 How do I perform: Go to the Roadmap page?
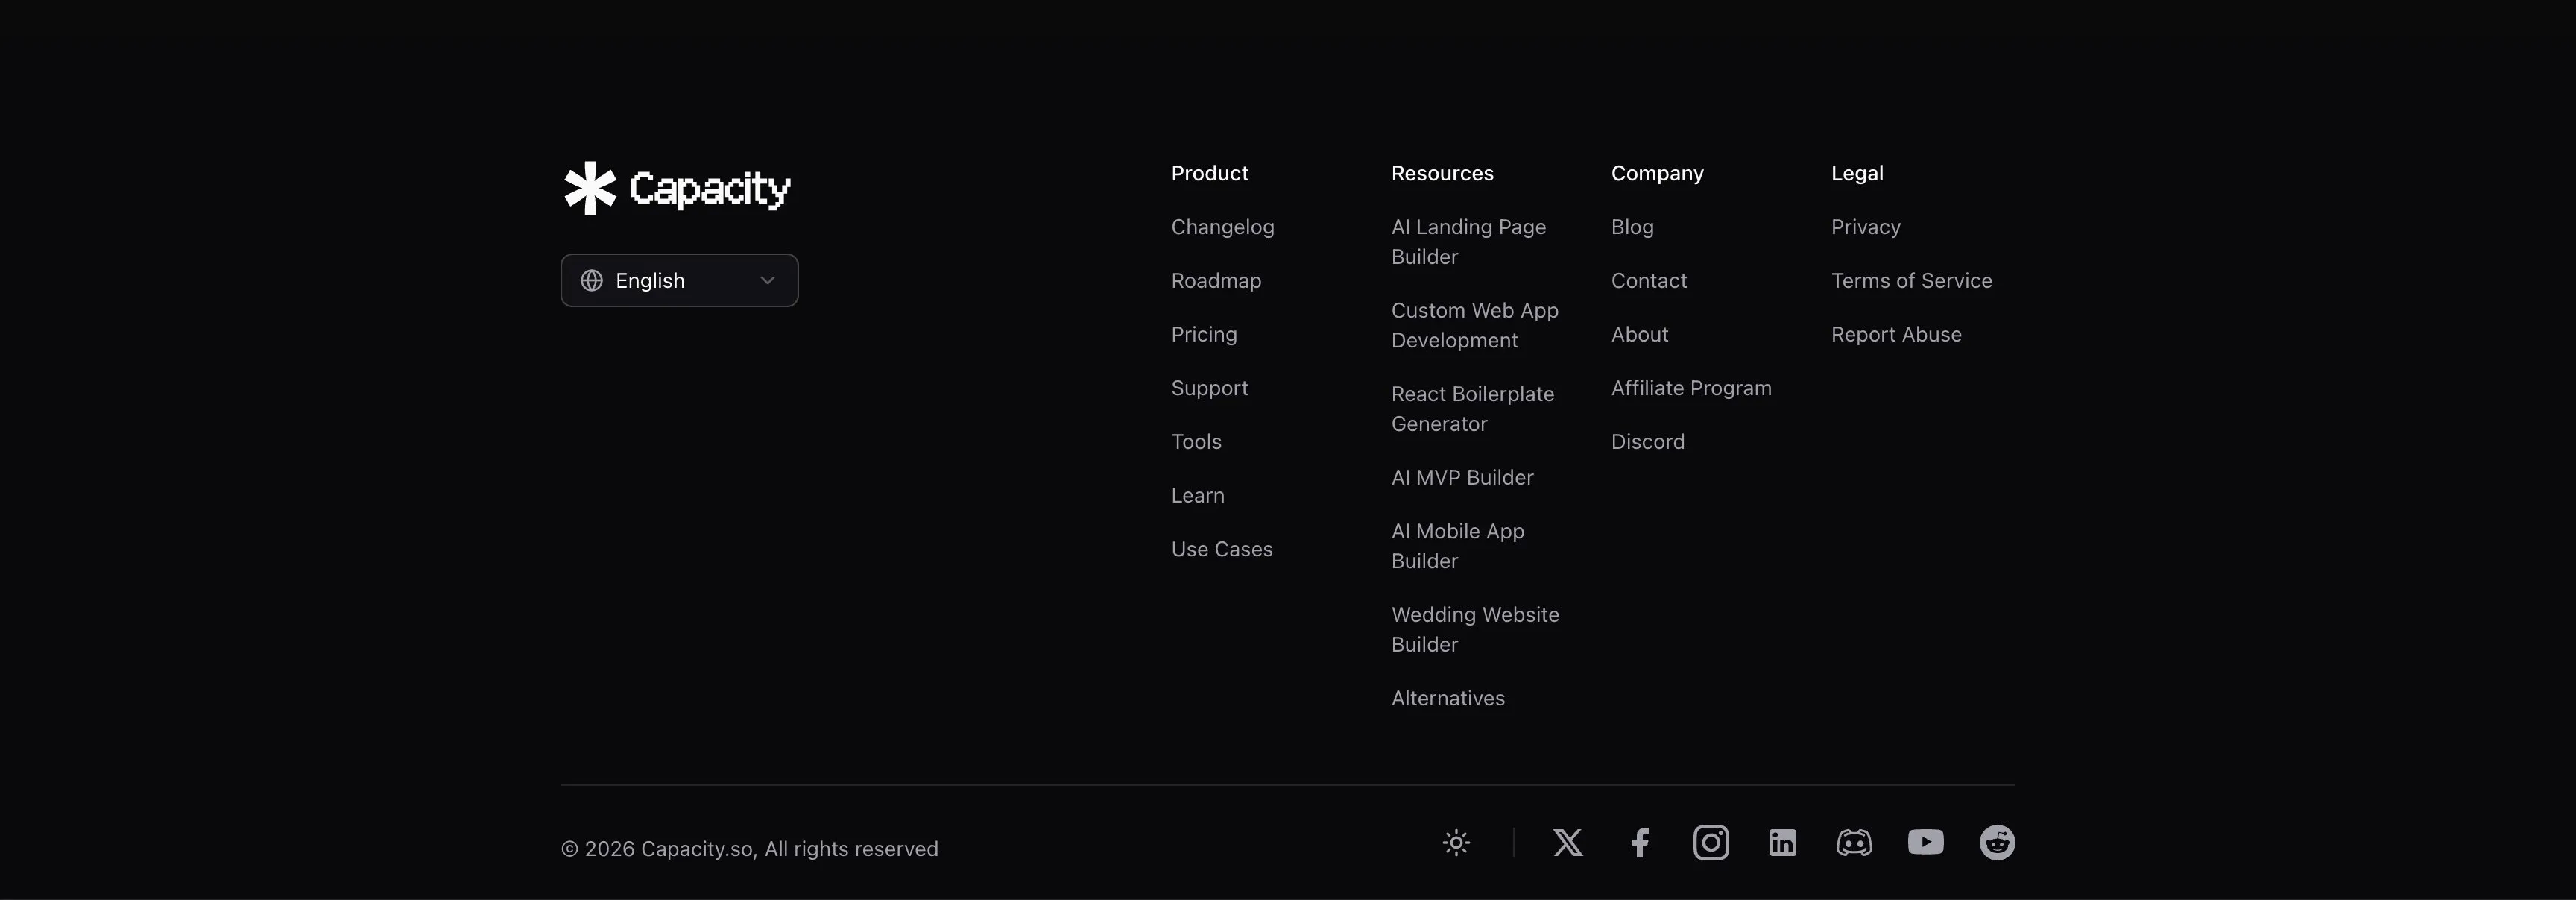tap(1216, 281)
